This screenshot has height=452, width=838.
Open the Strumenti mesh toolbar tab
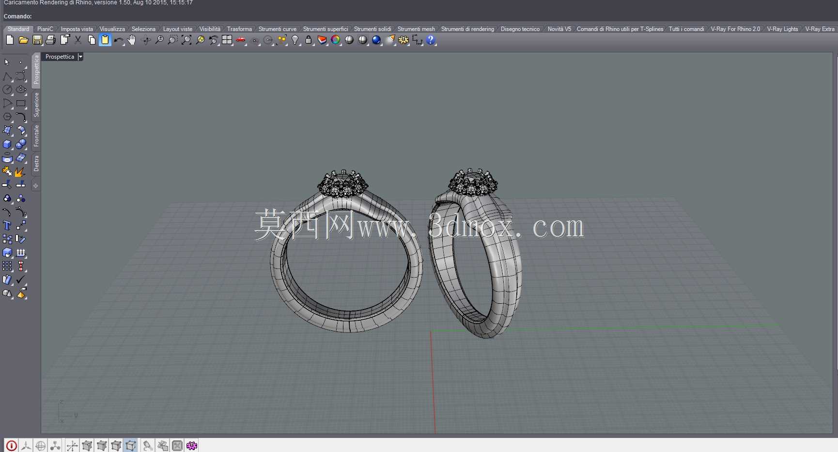click(416, 29)
